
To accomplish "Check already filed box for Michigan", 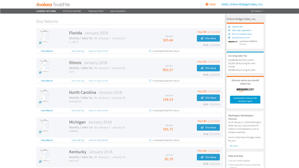I will (150, 140).
